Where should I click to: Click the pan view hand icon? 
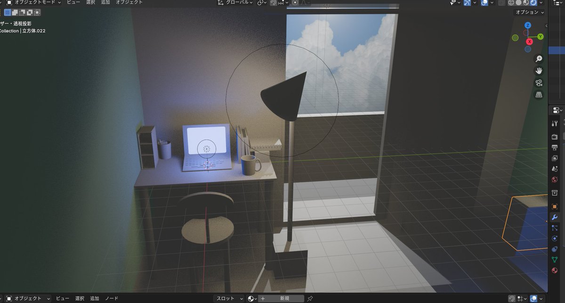pyautogui.click(x=539, y=71)
